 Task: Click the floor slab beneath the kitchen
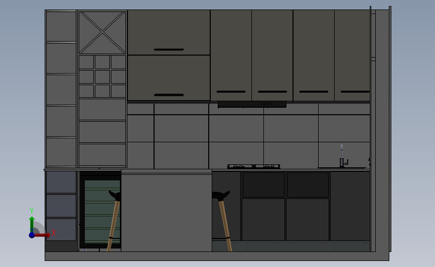[x=217, y=256]
